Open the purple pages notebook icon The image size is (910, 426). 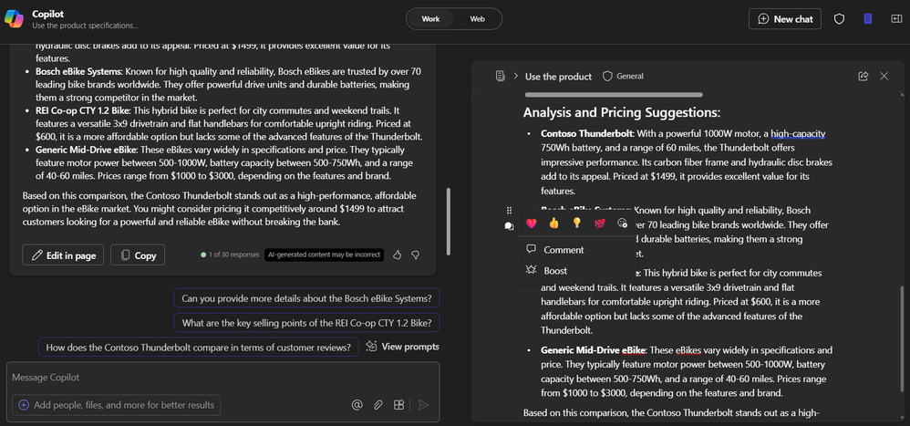point(868,19)
